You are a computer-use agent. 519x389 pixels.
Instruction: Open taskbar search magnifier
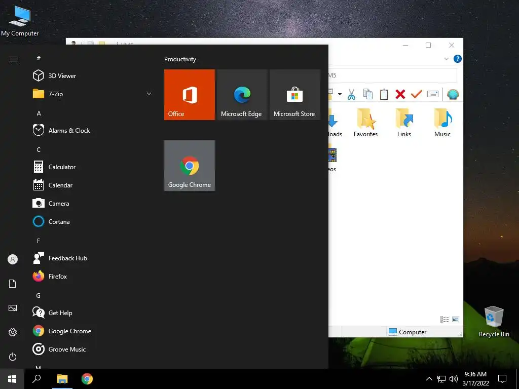coord(36,379)
